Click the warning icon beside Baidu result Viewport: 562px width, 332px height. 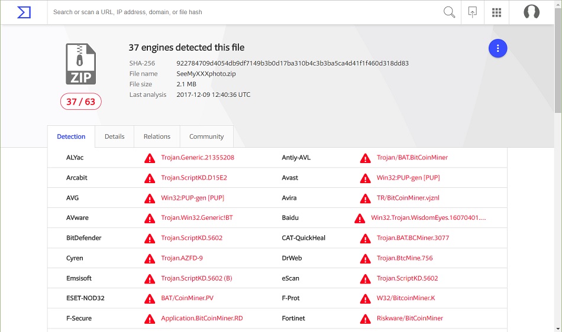pyautogui.click(x=360, y=218)
